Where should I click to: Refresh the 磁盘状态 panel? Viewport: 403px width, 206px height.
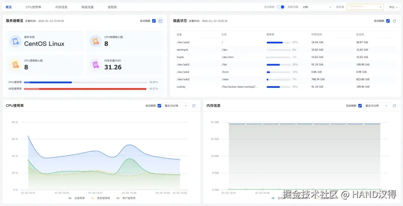coord(394,21)
